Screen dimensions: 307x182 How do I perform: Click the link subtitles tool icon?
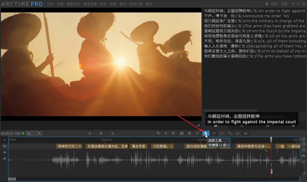[230, 133]
